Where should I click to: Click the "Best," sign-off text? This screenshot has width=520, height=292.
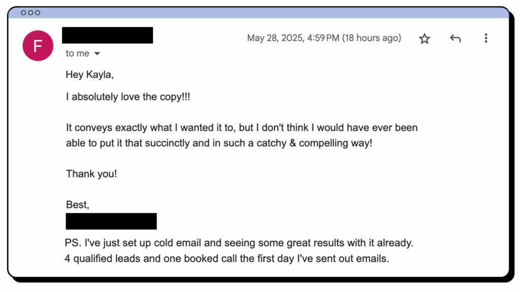coord(78,205)
